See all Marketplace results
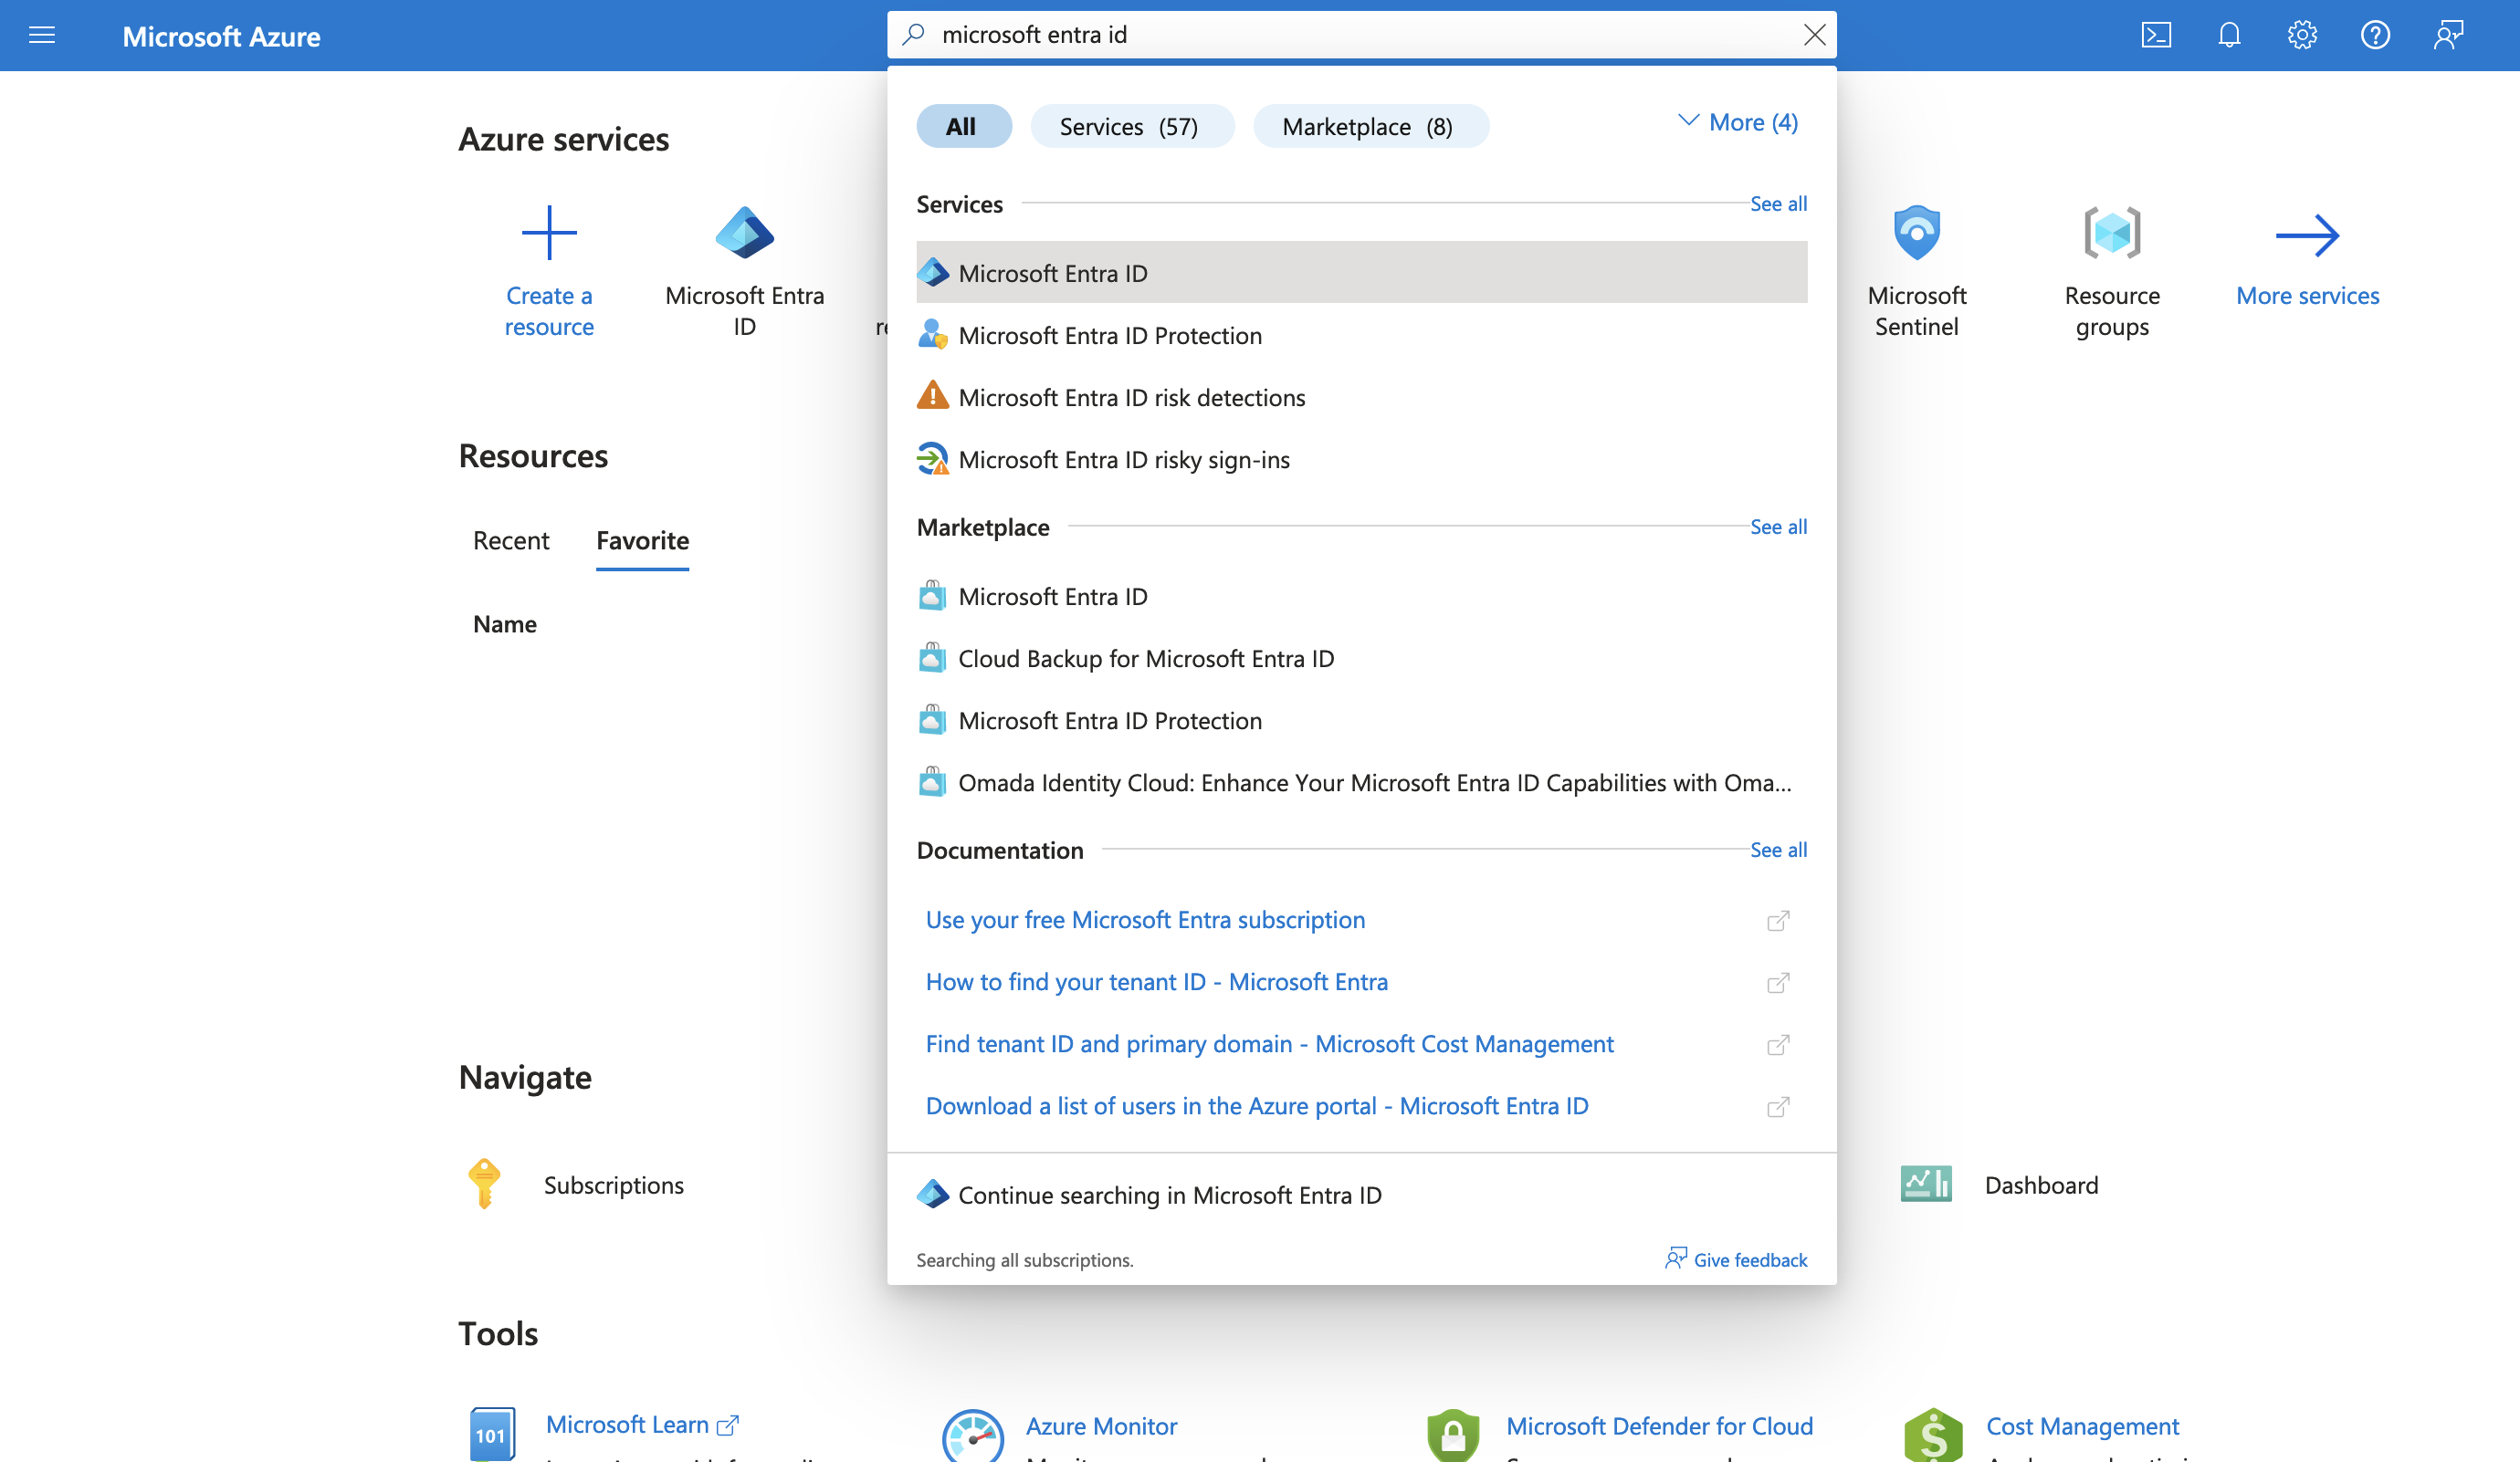 tap(1778, 527)
